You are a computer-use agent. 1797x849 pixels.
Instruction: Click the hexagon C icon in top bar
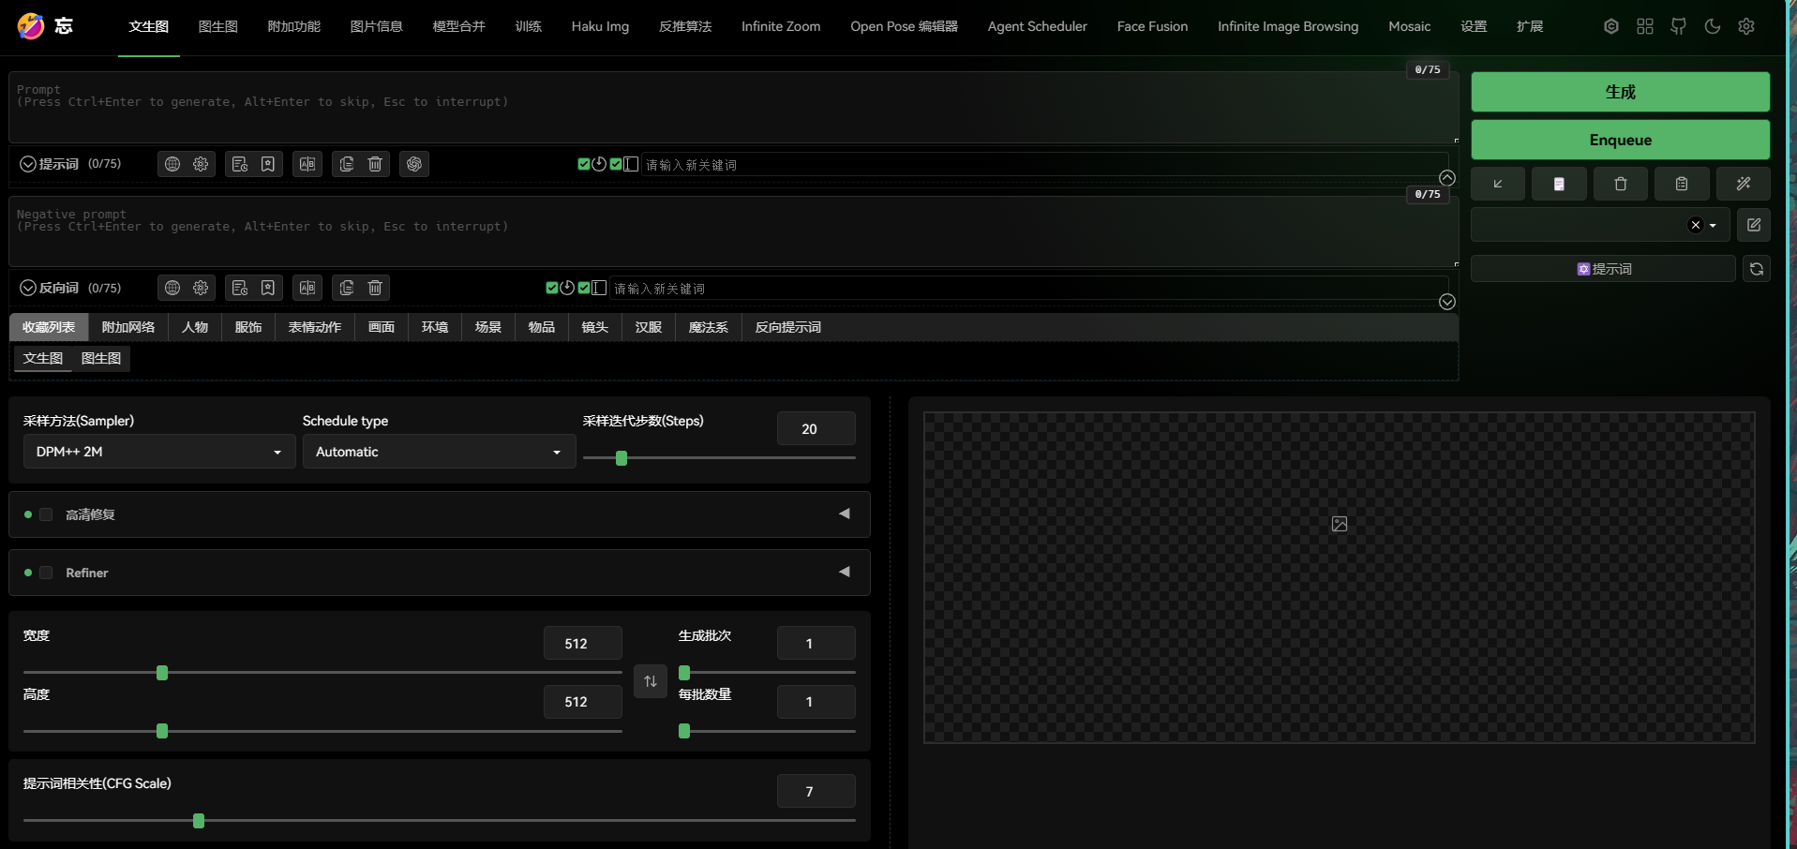click(x=1611, y=26)
